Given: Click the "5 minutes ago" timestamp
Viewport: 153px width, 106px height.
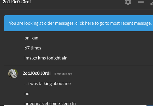Looking at the screenshot, I should [x=63, y=74].
